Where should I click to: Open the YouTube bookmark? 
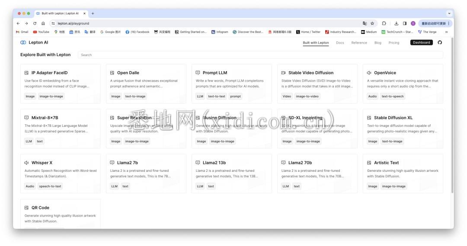[42, 32]
